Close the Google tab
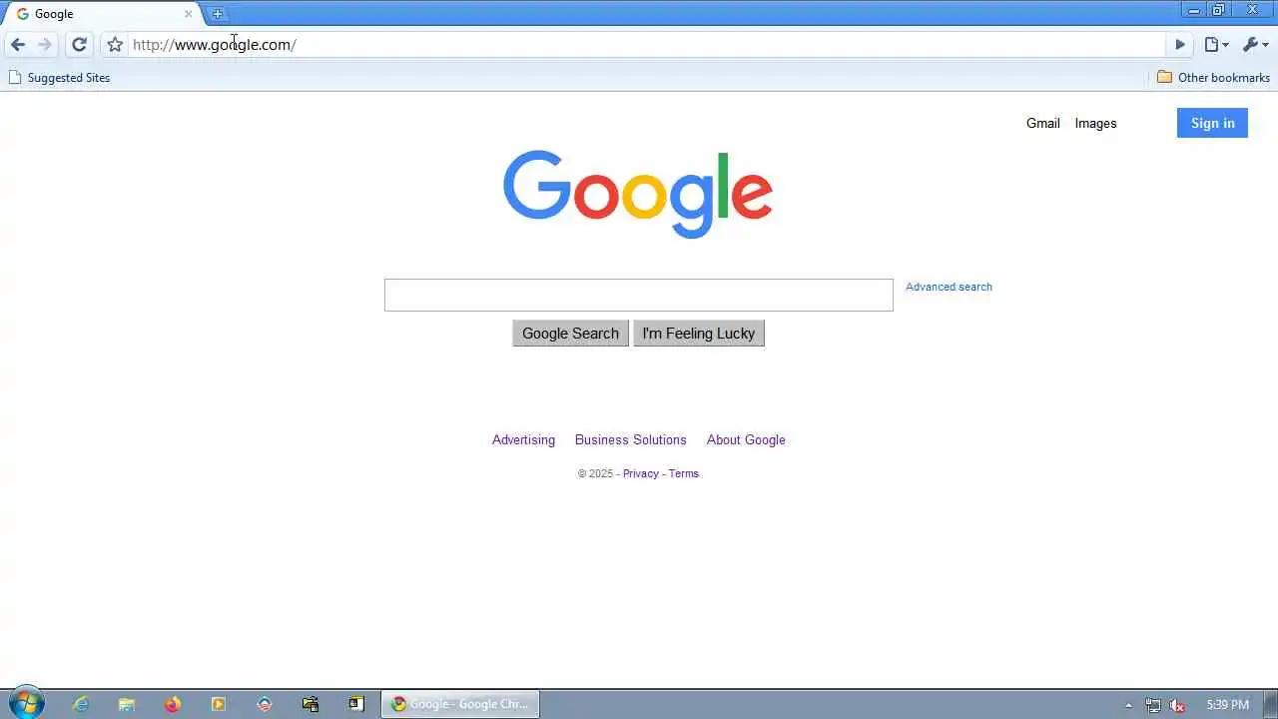Image resolution: width=1278 pixels, height=719 pixels. [188, 14]
